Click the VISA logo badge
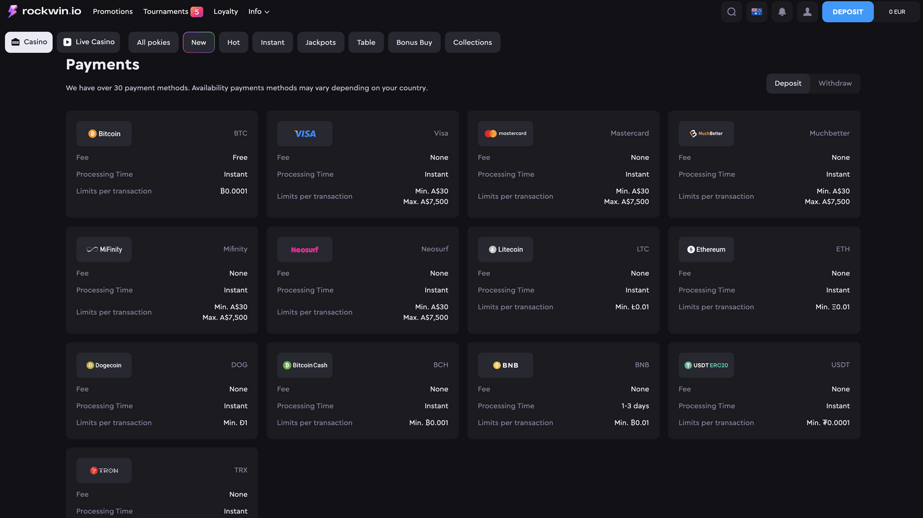Image resolution: width=923 pixels, height=518 pixels. (304, 134)
